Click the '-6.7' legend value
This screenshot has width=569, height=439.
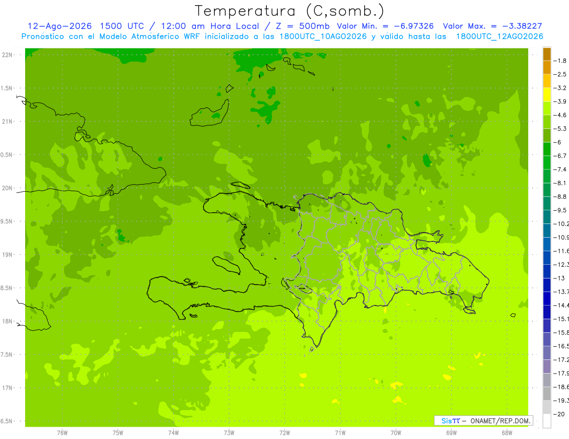pos(561,156)
